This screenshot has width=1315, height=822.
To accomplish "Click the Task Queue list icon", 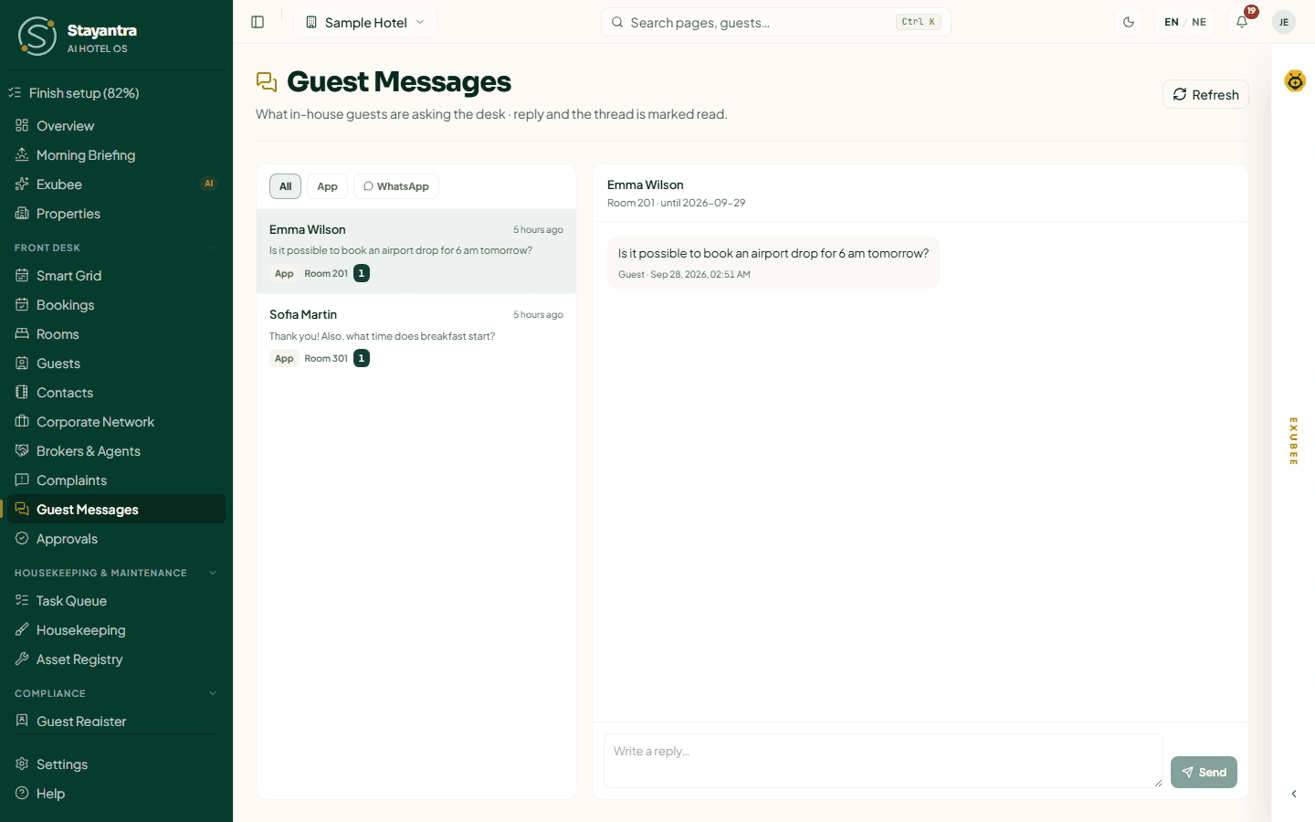I will 22,600.
